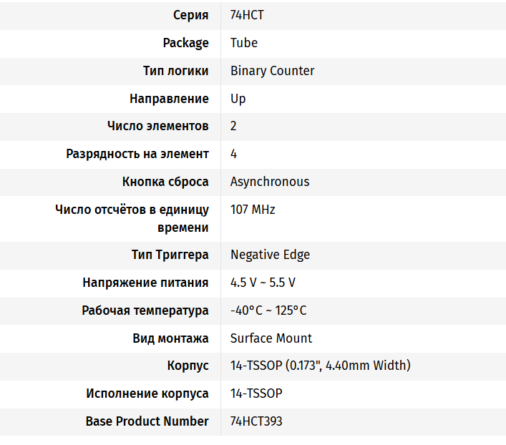Click the "Серия" row label
This screenshot has height=445, width=506.
tap(190, 15)
